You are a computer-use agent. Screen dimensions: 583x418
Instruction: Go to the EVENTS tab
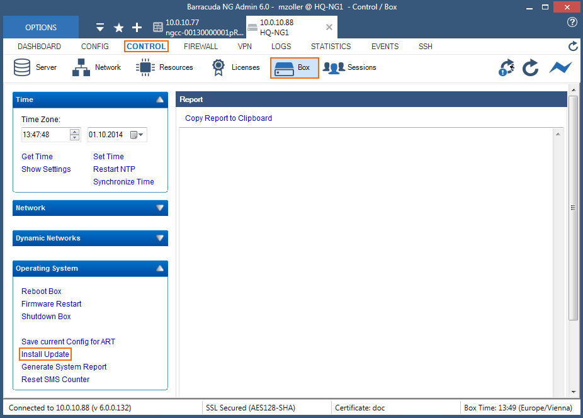tap(385, 47)
